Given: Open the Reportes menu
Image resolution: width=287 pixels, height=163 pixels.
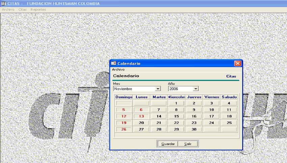Looking at the screenshot, I should (x=38, y=10).
